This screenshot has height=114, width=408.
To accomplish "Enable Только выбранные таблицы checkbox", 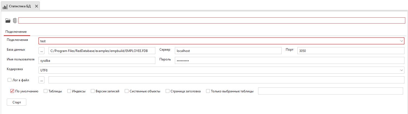I will [208, 91].
